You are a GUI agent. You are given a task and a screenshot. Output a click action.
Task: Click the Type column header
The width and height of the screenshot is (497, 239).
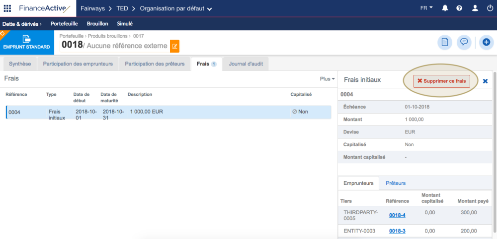click(51, 95)
